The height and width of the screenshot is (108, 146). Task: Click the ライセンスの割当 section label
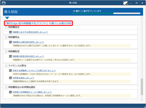pos(17,66)
